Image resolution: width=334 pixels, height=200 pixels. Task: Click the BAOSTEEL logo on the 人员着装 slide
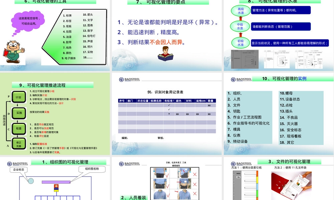130,164
